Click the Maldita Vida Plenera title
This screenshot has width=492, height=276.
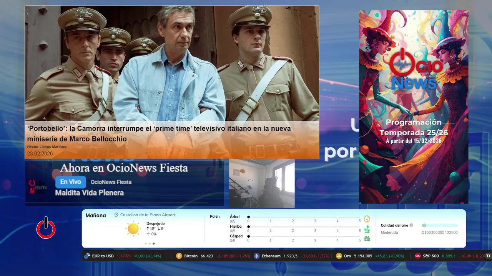click(90, 193)
